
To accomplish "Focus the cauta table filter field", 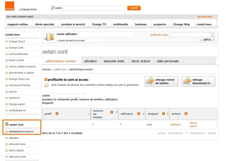I will tap(68, 96).
